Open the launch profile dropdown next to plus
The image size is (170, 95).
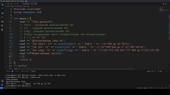(156, 71)
